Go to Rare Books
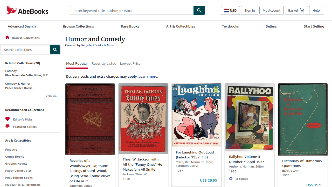The image size is (332, 187). click(x=130, y=26)
